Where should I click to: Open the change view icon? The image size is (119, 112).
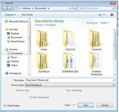[100, 15]
